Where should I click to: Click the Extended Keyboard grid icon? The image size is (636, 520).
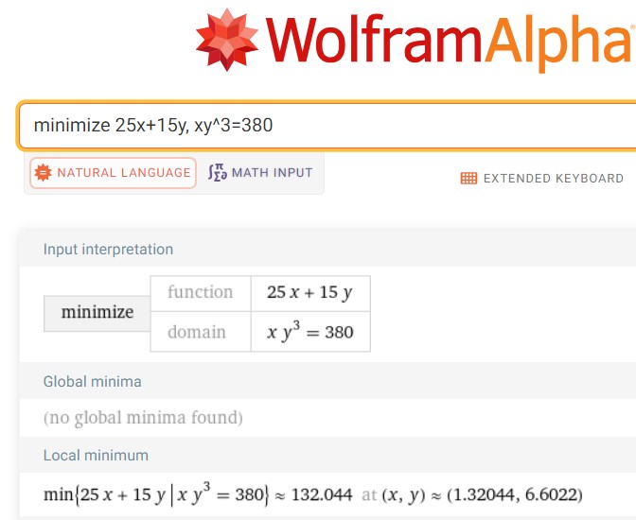point(468,179)
